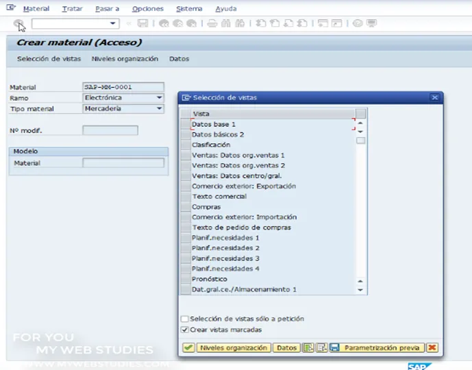The image size is (472, 370).
Task: Click the red X cancel button in dialog
Action: [432, 347]
